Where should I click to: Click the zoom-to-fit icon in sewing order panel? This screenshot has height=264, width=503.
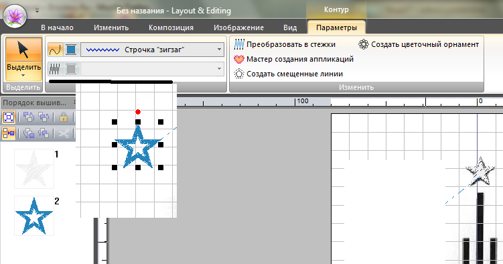click(9, 117)
